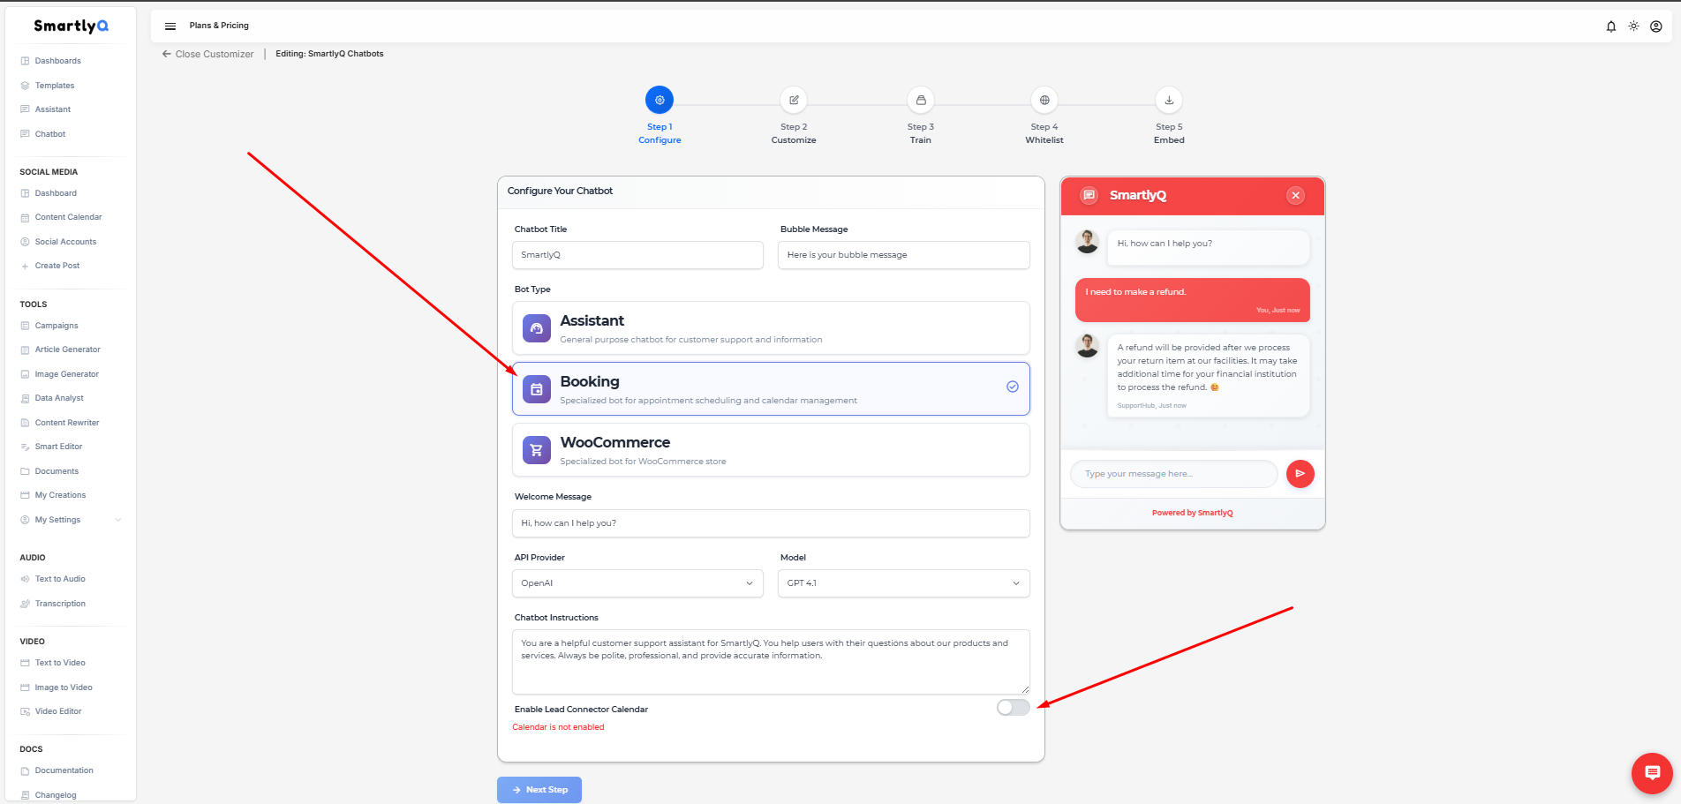Screen dimensions: 1681x804
Task: Click the Text to Audio sidebar icon
Action: pos(25,579)
